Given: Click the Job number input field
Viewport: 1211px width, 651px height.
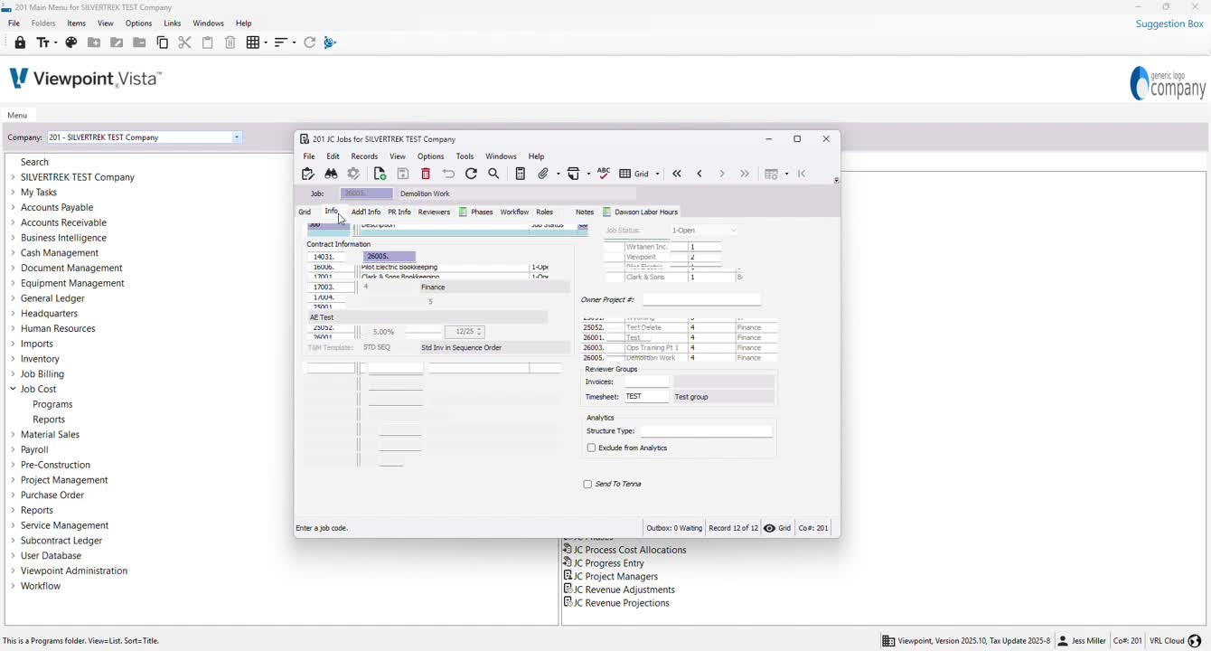Looking at the screenshot, I should (366, 193).
